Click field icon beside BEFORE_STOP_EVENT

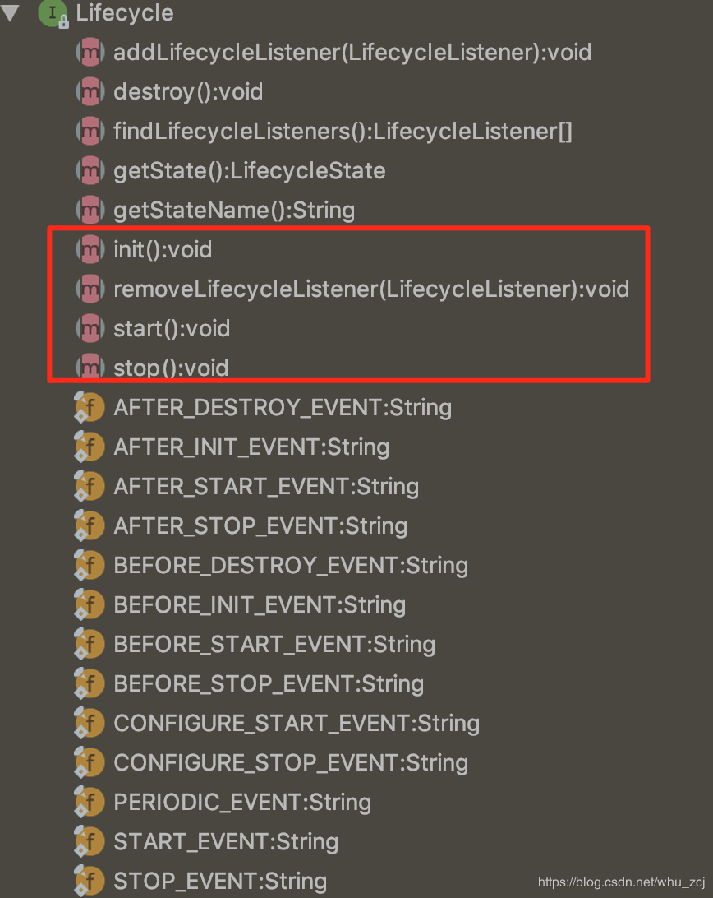point(90,684)
